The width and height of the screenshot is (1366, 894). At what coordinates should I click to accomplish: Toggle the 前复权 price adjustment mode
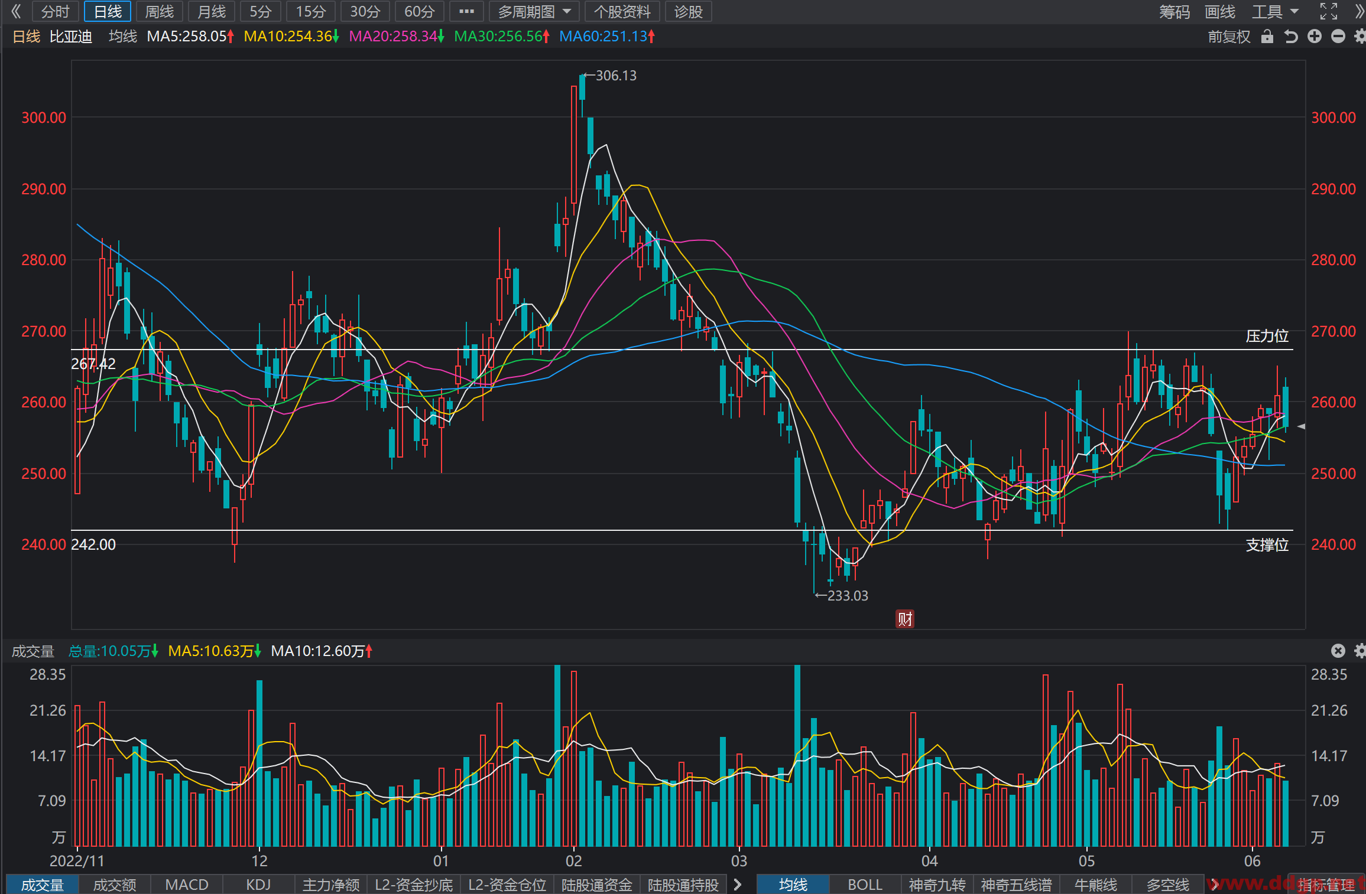pos(1229,37)
